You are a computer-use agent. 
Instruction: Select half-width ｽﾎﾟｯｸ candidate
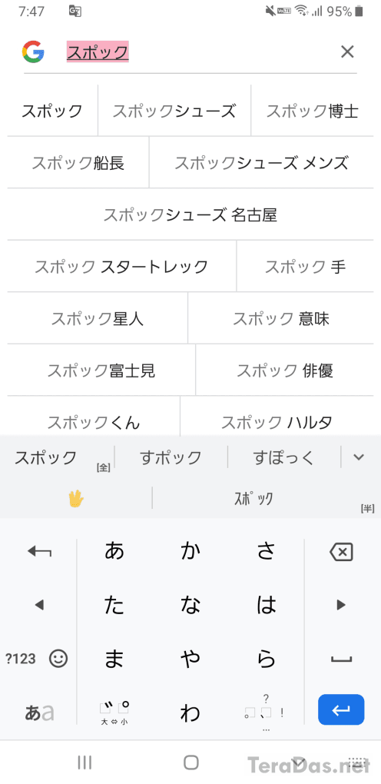click(255, 499)
